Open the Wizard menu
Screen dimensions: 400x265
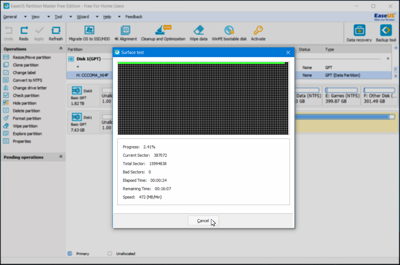click(83, 17)
